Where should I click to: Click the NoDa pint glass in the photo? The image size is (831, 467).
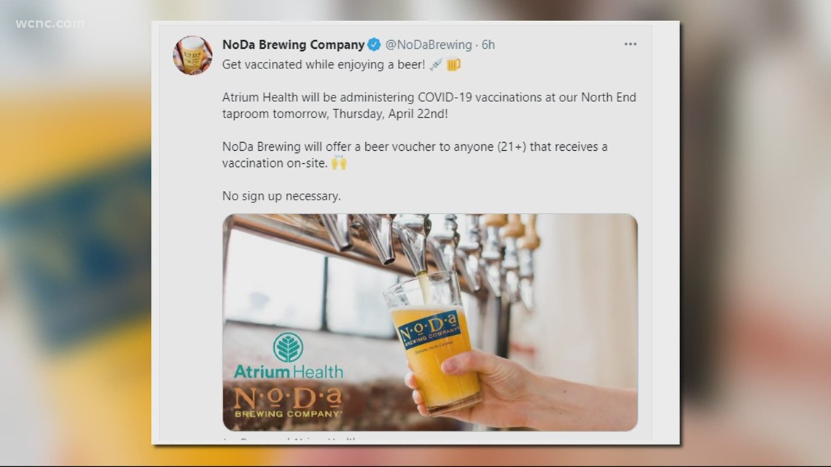(431, 343)
